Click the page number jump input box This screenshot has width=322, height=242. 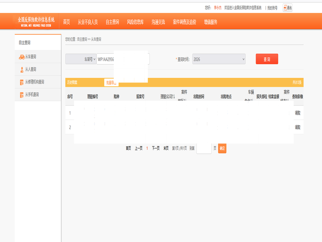[204, 148]
